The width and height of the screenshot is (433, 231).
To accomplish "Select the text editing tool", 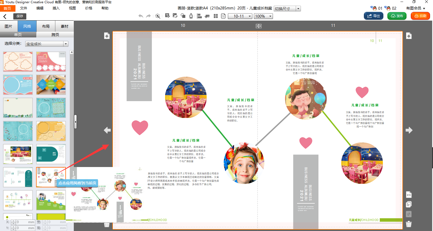I will tap(167, 16).
